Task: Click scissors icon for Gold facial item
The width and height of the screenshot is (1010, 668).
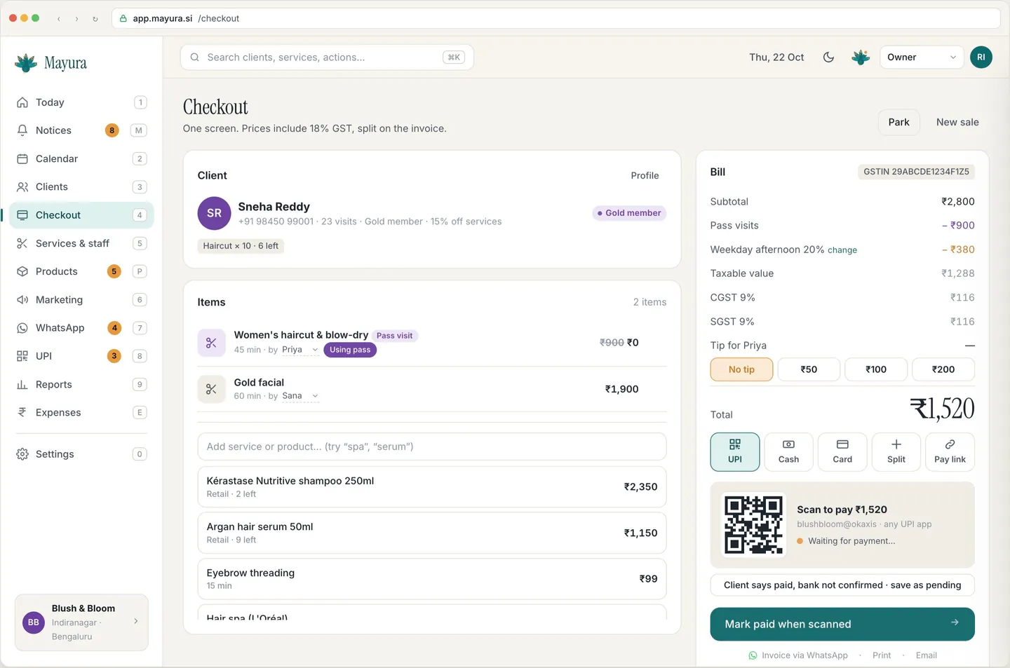Action: pyautogui.click(x=211, y=389)
